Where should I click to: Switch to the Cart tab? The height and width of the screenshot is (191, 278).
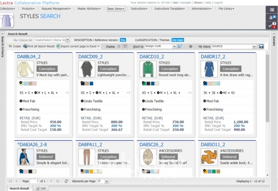tap(42, 188)
